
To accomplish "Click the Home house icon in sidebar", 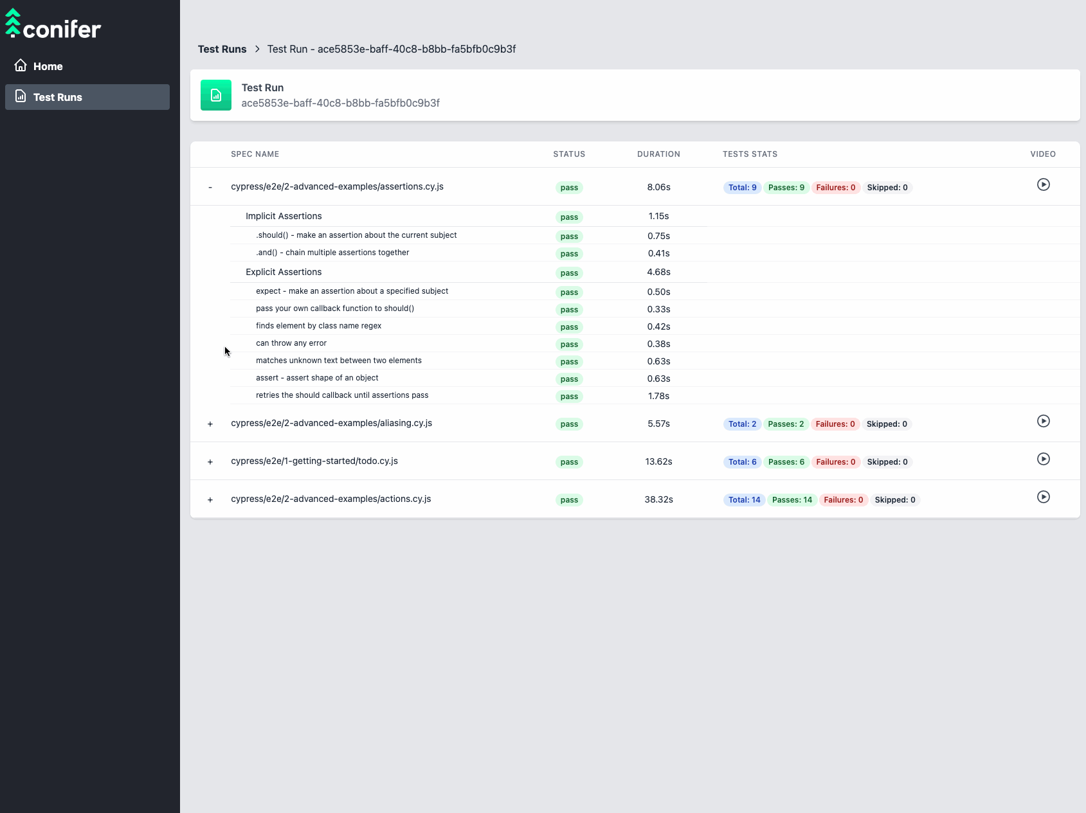I will (x=21, y=66).
